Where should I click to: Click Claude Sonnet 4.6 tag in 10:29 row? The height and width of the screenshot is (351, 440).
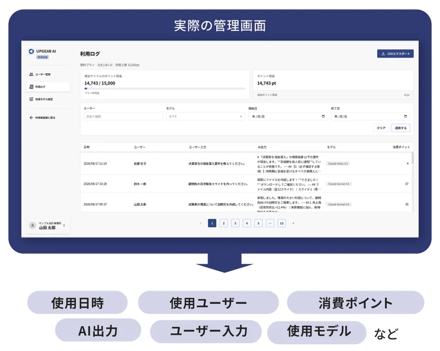339,184
